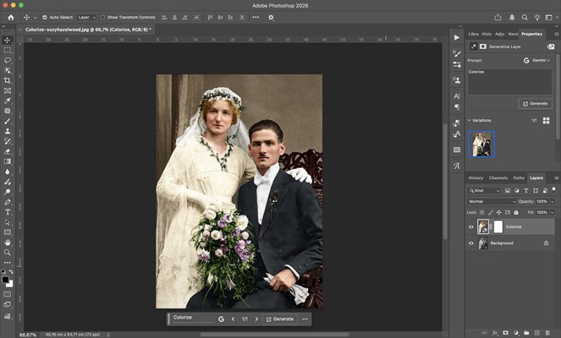Toggle Lock transparent pixels
This screenshot has height=338, width=561.
click(482, 212)
